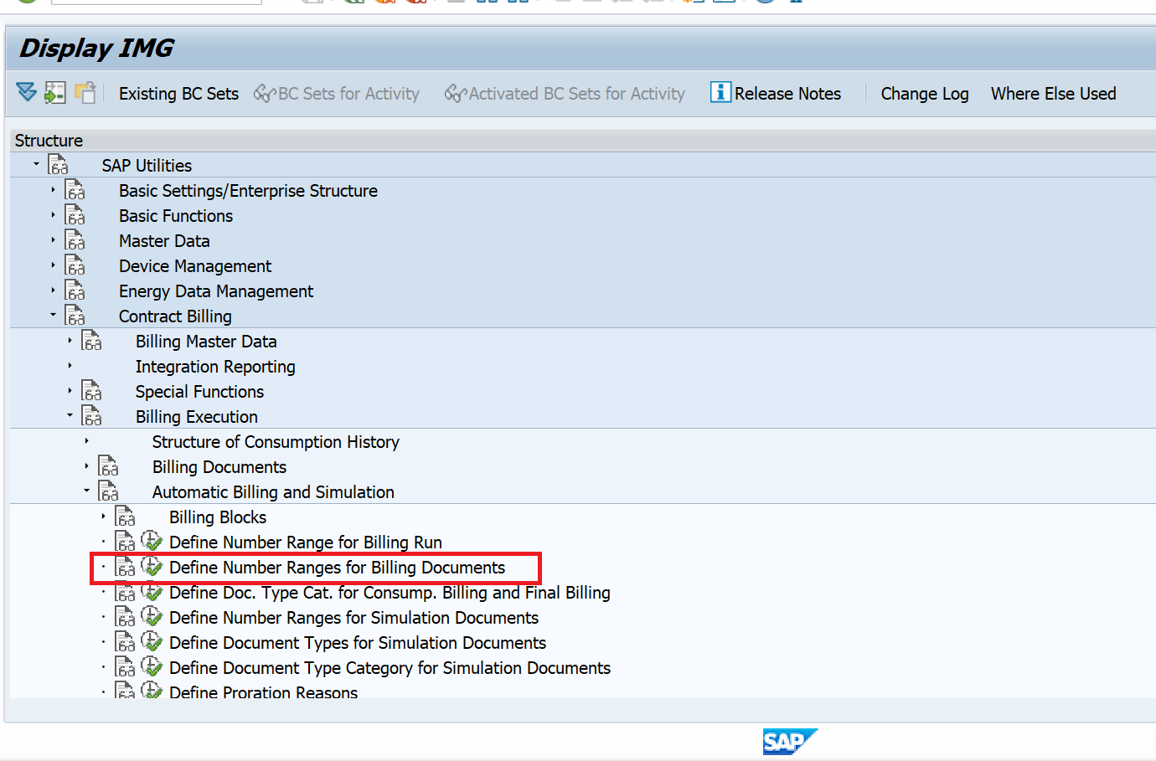Expand the Basic Functions node
This screenshot has width=1156, height=761.
pos(53,215)
